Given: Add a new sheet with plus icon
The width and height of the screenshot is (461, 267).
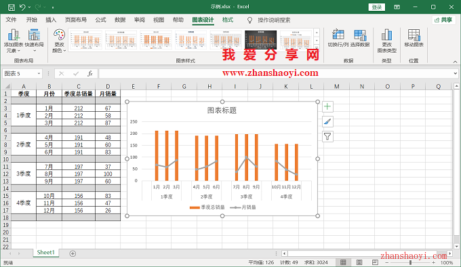Looking at the screenshot, I should (73, 253).
